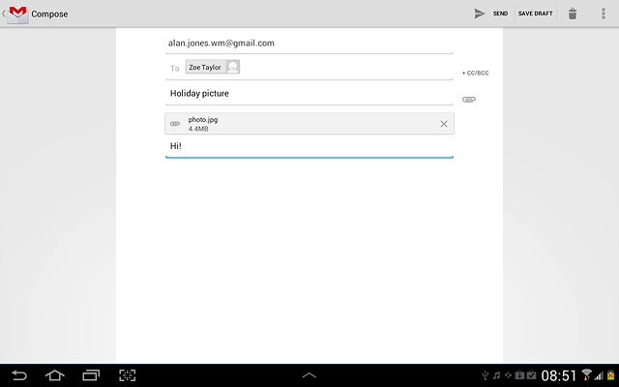Tap the 08:51 clock in status bar
The width and height of the screenshot is (619, 387).
coord(558,375)
